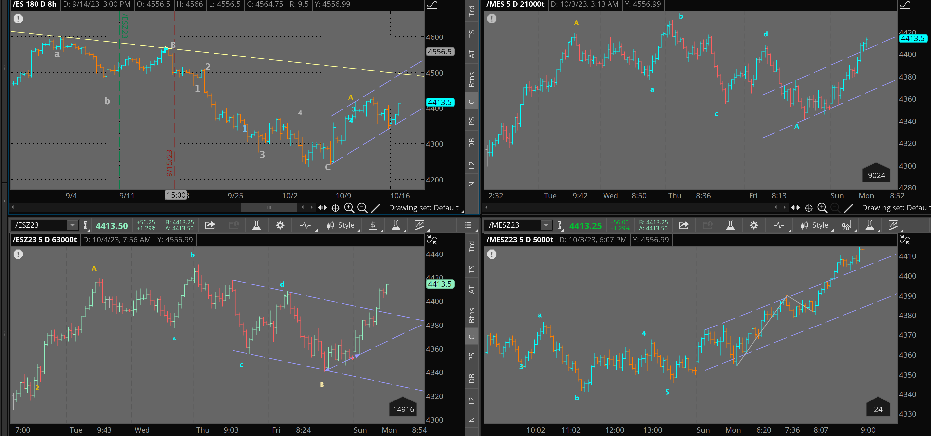Image resolution: width=931 pixels, height=436 pixels.
Task: Pick the line drawing tool under /MES 21000t chart
Action: [x=849, y=208]
